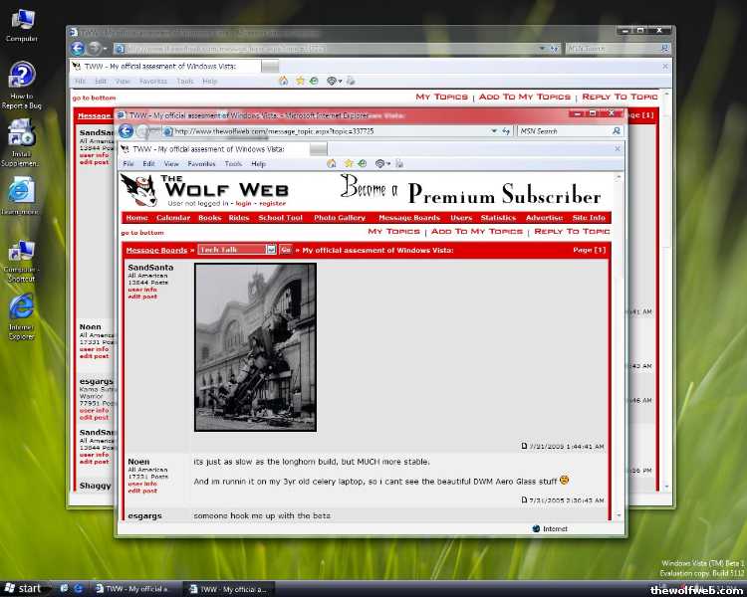Screen dimensions: 747x597
Task: Click the Reply To Topic link
Action: [572, 231]
